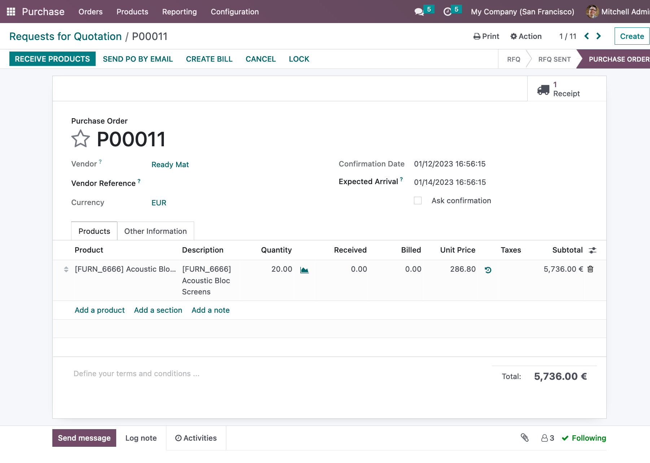The width and height of the screenshot is (650, 463).
Task: Click Vendor help question mark
Action: (100, 161)
